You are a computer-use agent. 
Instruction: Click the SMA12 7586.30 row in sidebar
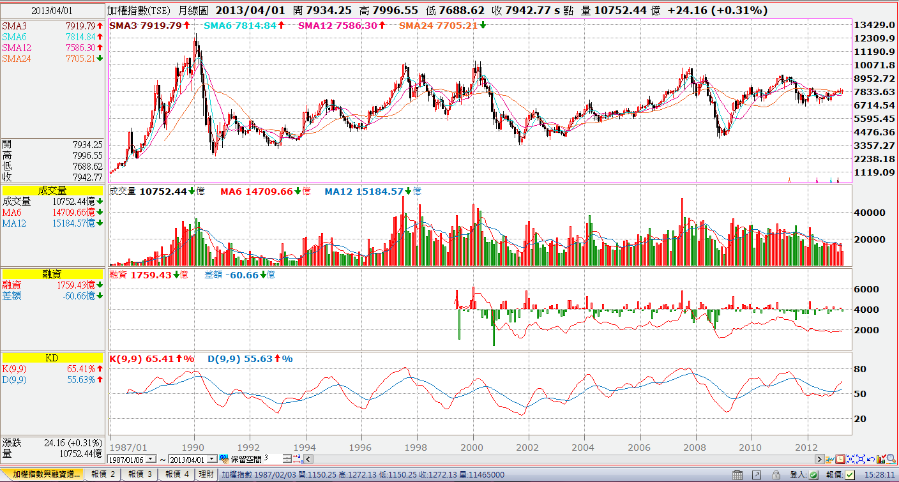pyautogui.click(x=52, y=48)
